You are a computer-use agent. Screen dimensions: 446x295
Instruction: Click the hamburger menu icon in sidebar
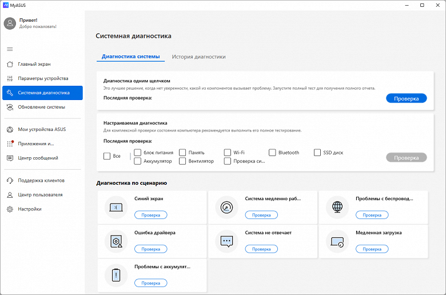[10, 49]
